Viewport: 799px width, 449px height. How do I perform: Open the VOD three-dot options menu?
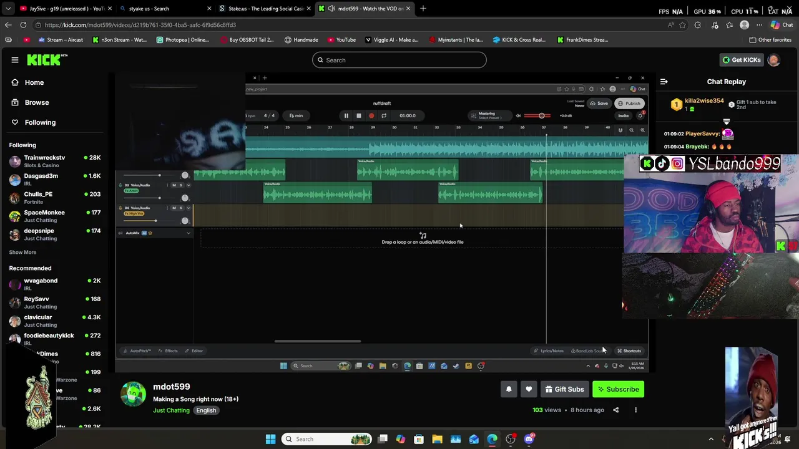[x=635, y=410]
